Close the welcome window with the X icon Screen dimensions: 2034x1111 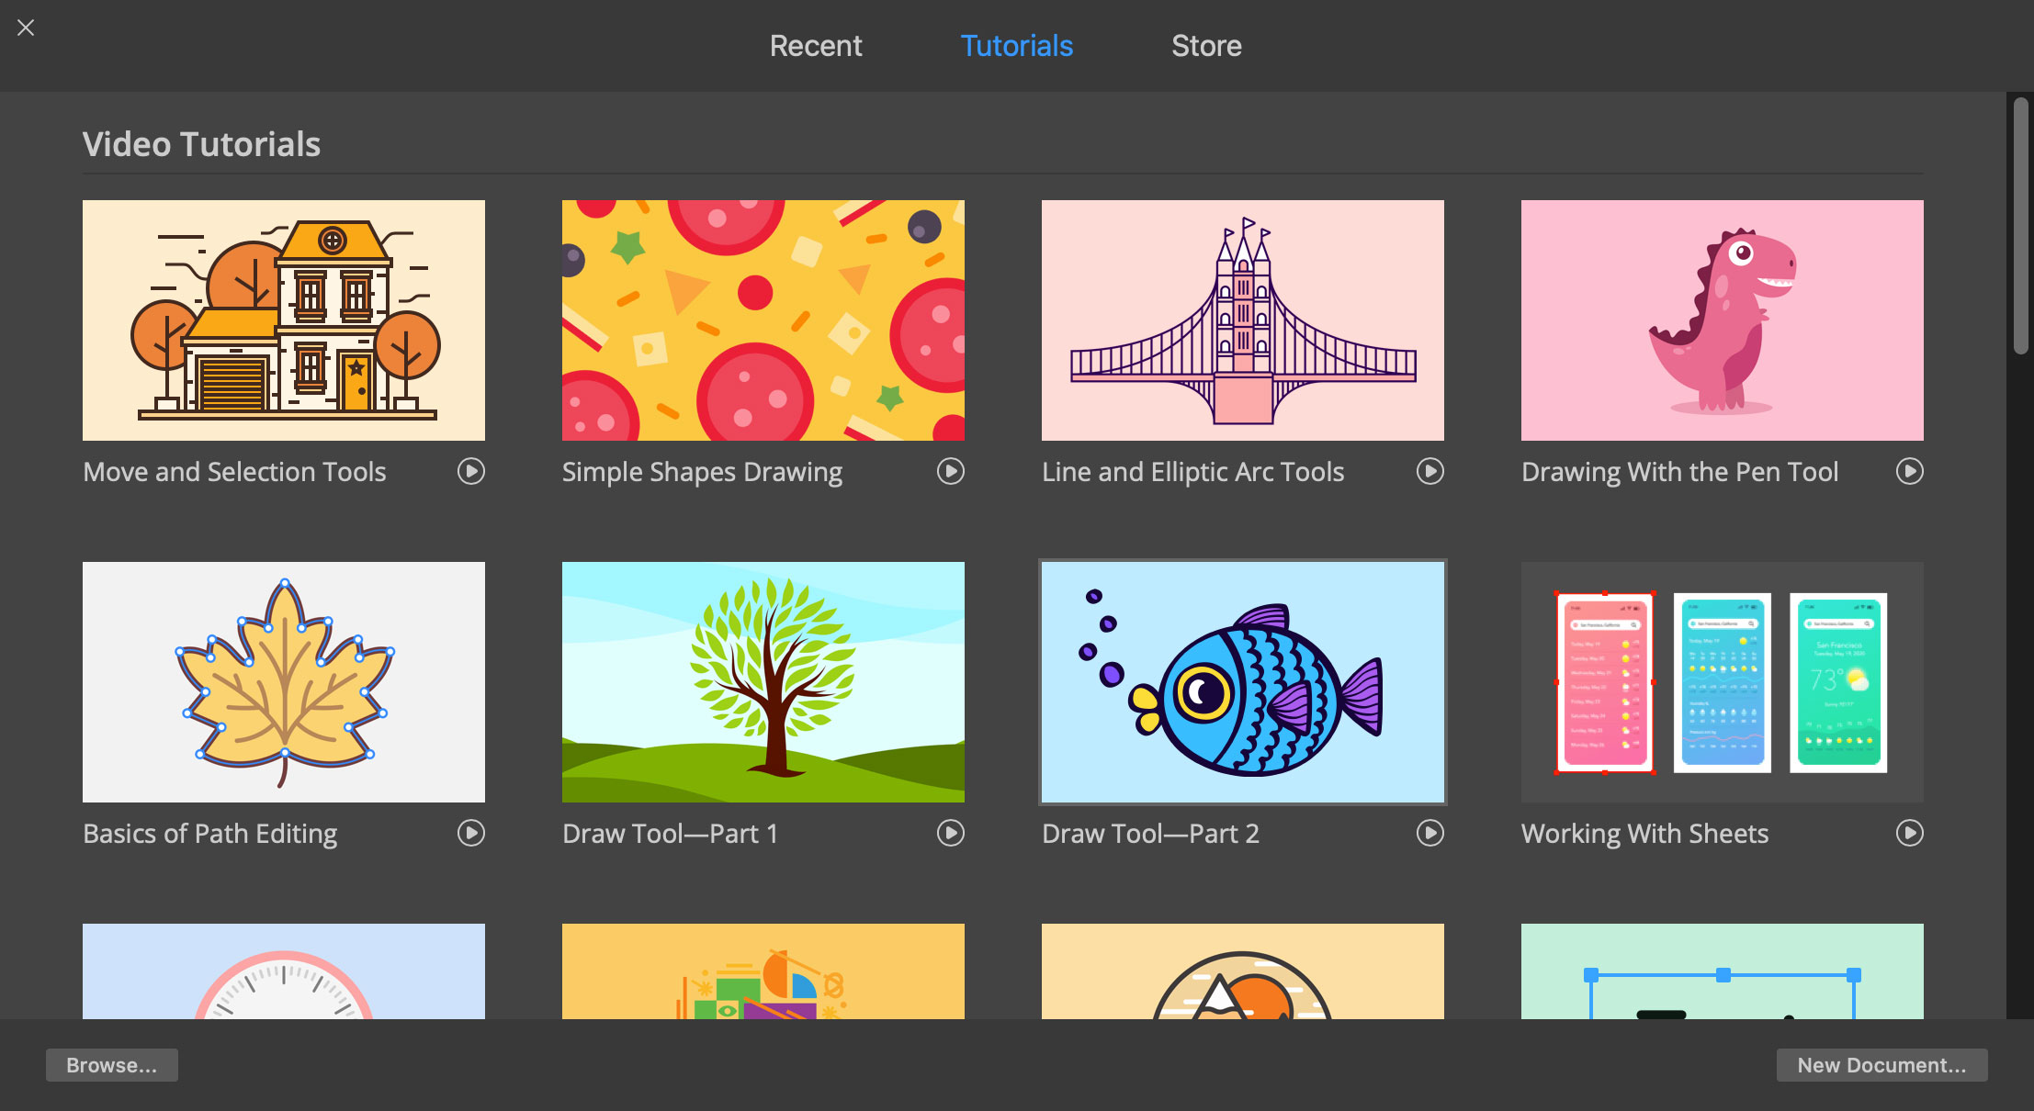coord(26,28)
